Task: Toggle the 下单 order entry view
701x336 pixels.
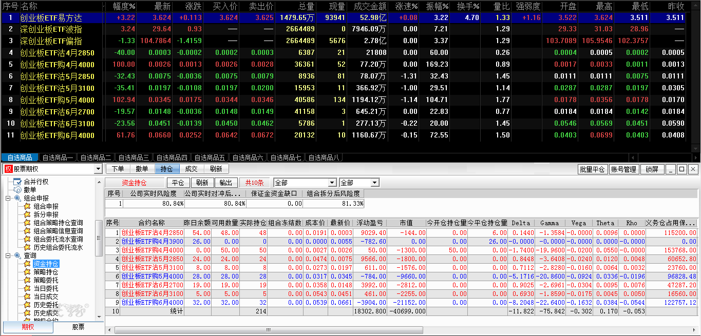Action: click(x=118, y=169)
